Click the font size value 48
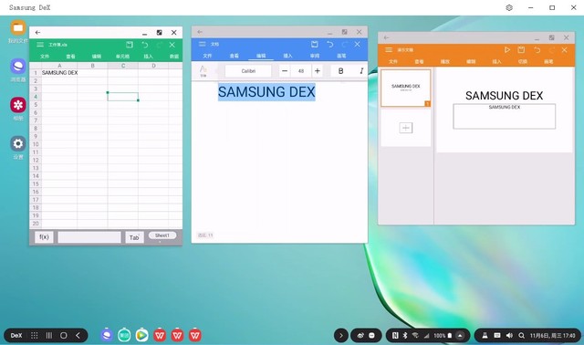 [301, 71]
